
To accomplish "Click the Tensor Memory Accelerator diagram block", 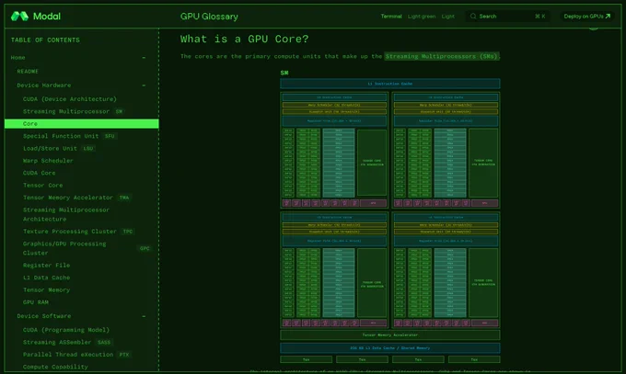I will (390, 334).
